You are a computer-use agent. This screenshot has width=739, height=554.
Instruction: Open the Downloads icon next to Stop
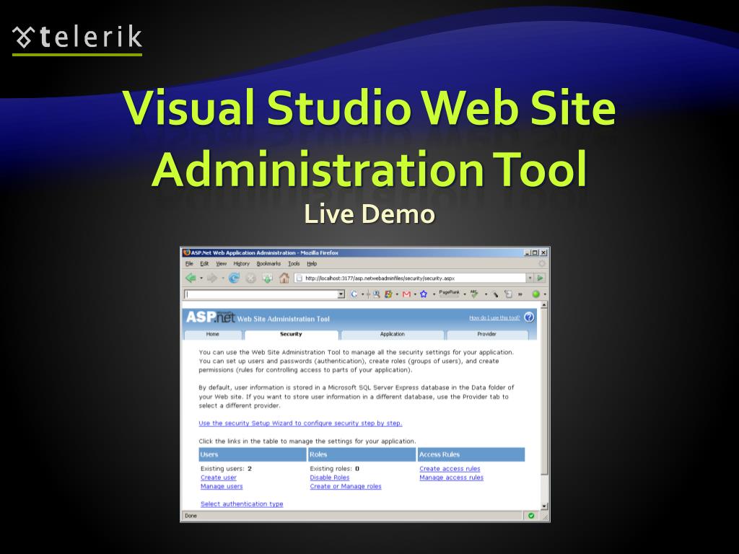tap(267, 278)
